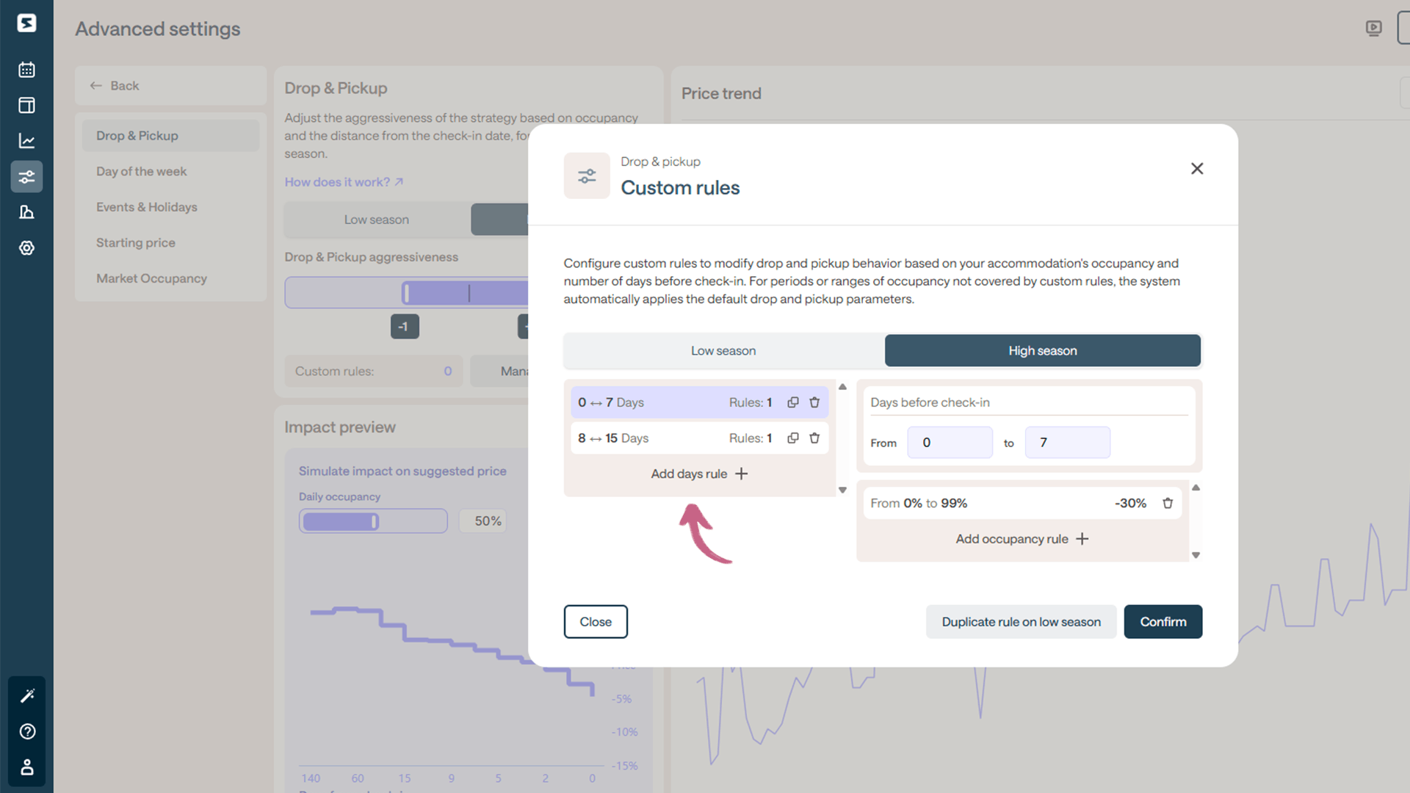Duplicate the 8–15 Days rule
The width and height of the screenshot is (1410, 793).
tap(793, 438)
